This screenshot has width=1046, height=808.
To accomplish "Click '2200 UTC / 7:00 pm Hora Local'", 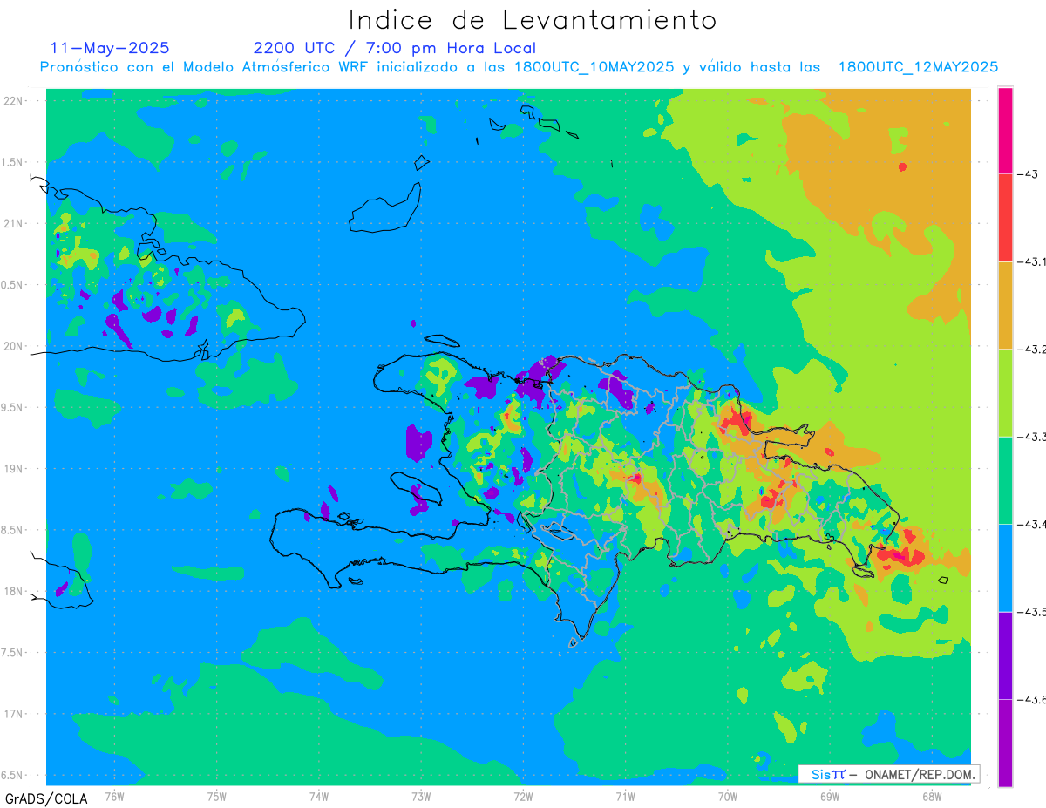I will coord(394,48).
